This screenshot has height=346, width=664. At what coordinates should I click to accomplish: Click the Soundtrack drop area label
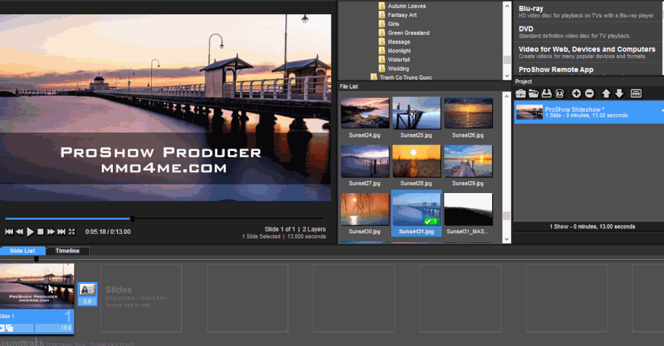click(x=22, y=343)
